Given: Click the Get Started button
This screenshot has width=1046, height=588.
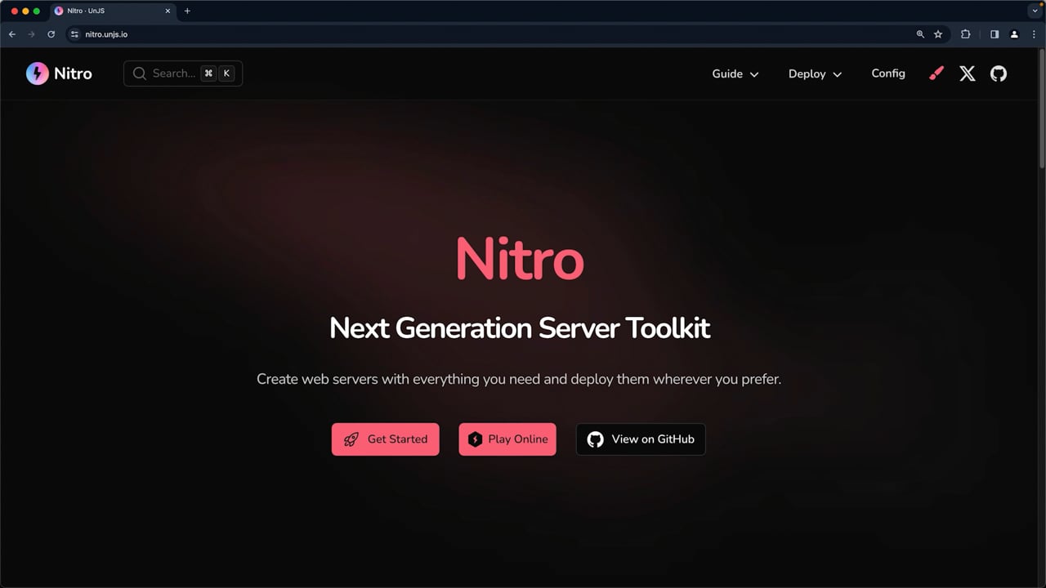Looking at the screenshot, I should (386, 439).
